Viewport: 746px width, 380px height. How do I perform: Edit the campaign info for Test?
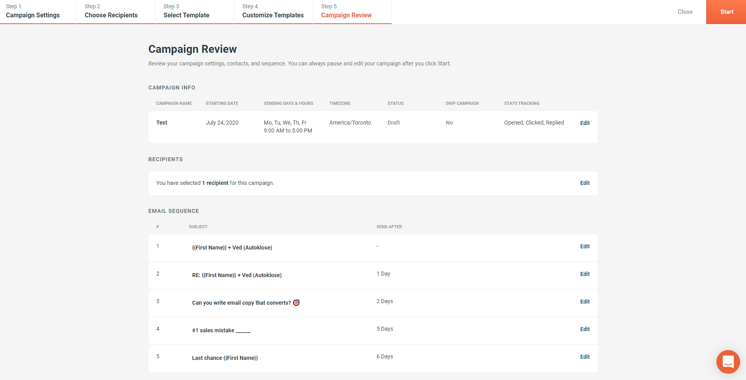pos(585,123)
